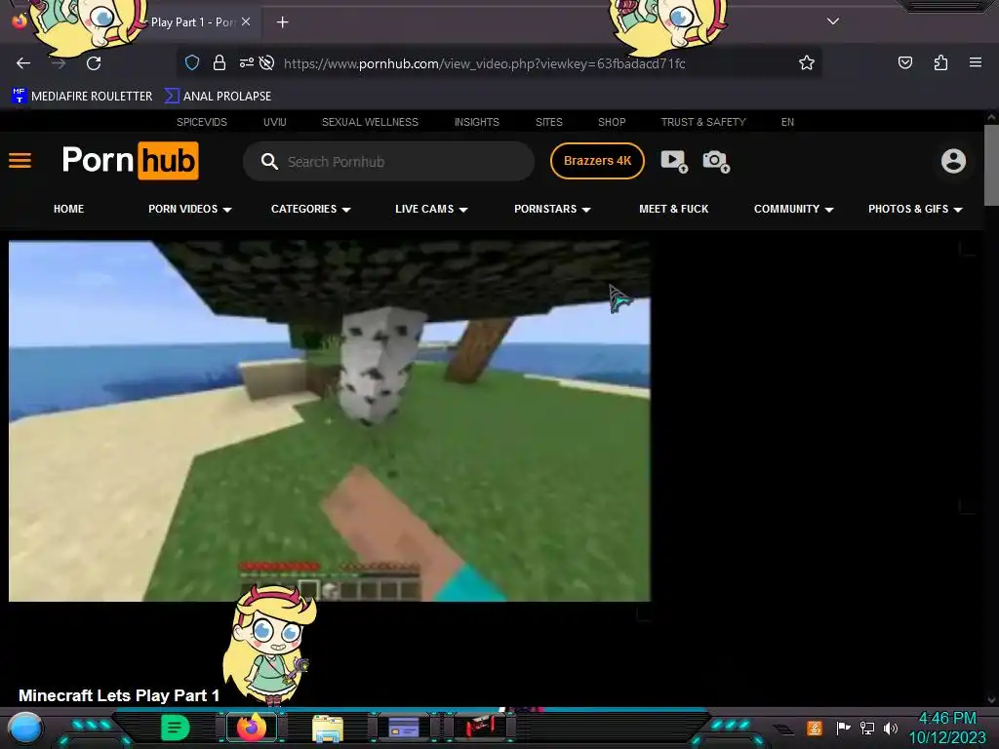Click the scrollbar down arrow
Viewport: 999px width, 749px height.
pyautogui.click(x=991, y=700)
